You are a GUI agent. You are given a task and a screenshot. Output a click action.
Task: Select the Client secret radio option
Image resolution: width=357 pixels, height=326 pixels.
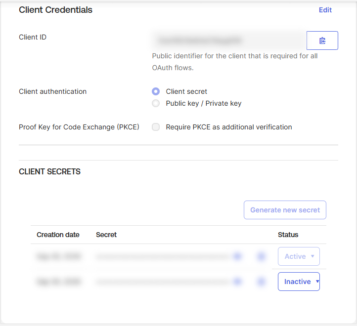[x=156, y=91]
